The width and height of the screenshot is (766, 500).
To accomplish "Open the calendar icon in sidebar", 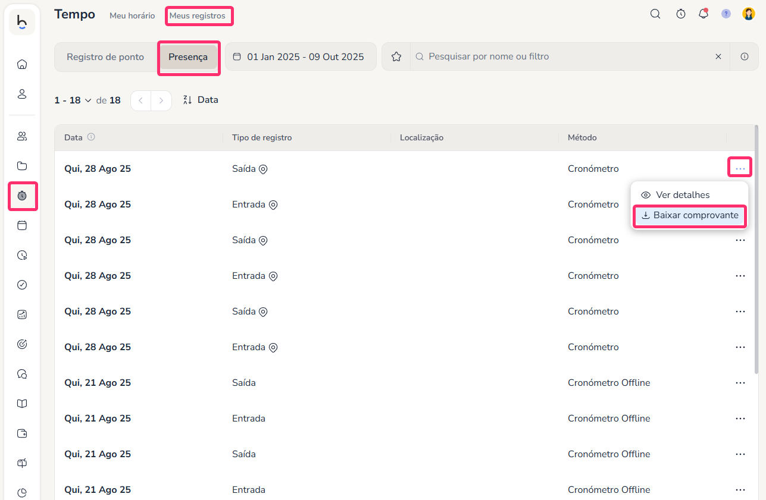I will click(x=22, y=225).
